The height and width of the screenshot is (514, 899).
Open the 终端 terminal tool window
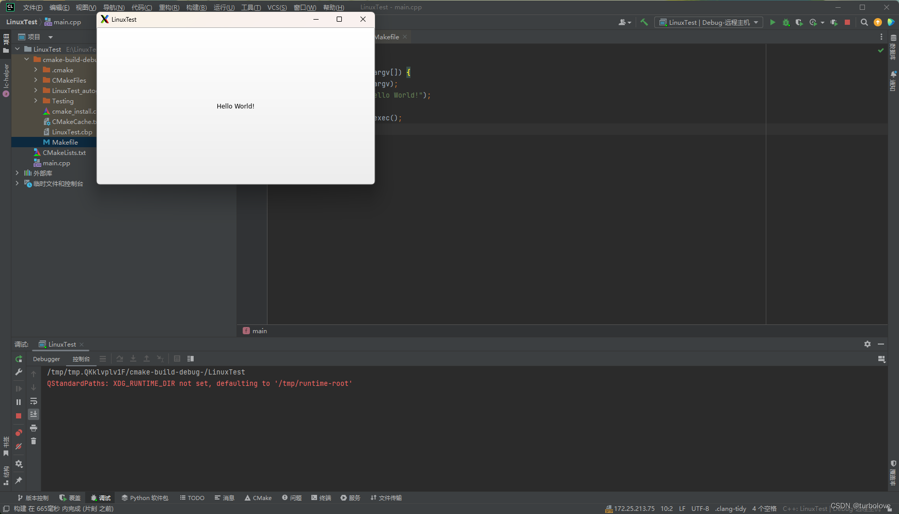(321, 497)
